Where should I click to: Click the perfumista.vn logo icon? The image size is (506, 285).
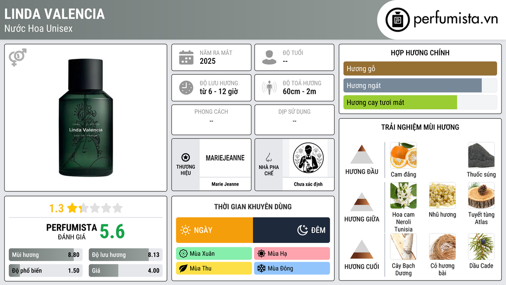(398, 20)
